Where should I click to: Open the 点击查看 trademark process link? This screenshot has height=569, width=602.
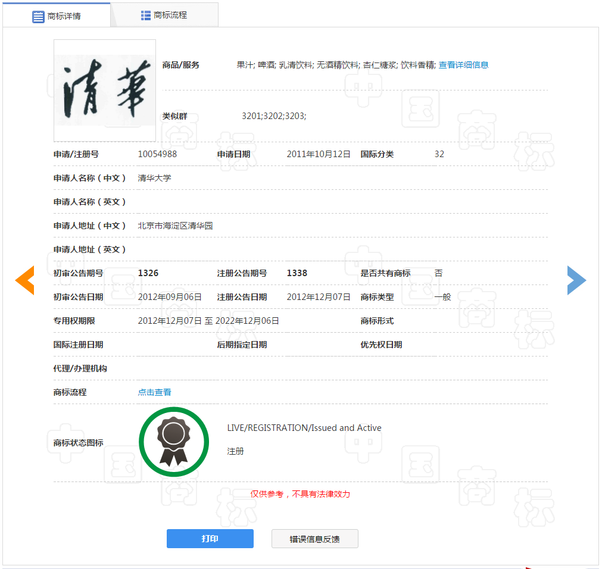click(x=155, y=392)
